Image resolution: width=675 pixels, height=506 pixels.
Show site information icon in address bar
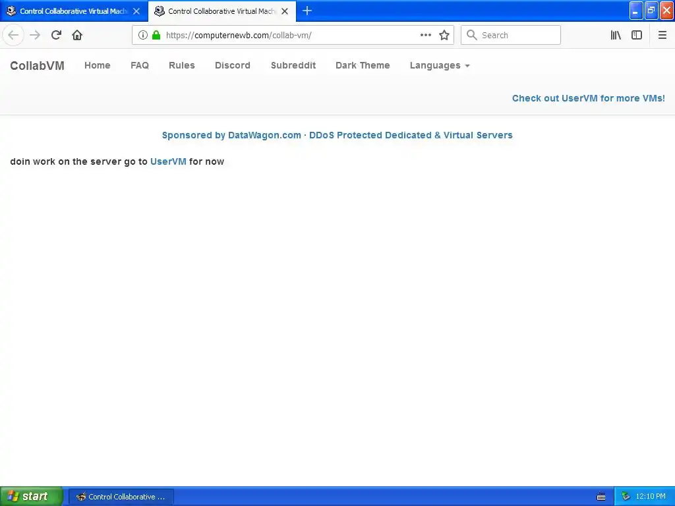coord(143,35)
